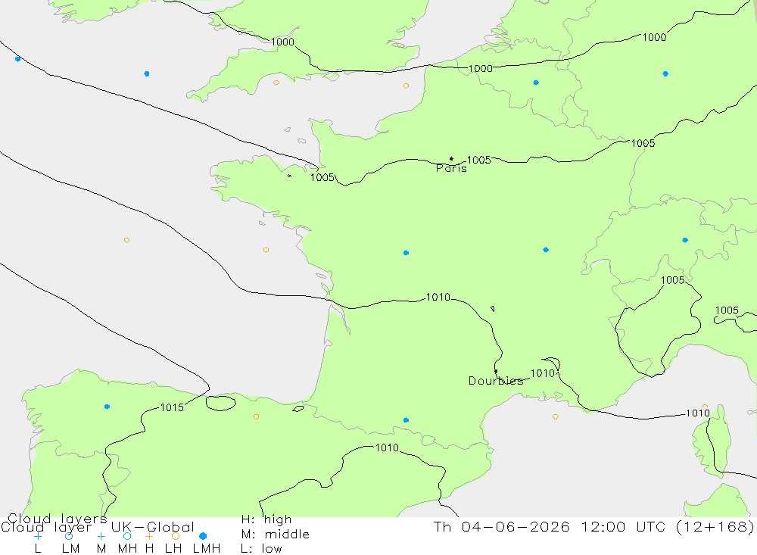
Task: Click the blue cloud dot over Switzerland
Action: coord(685,240)
